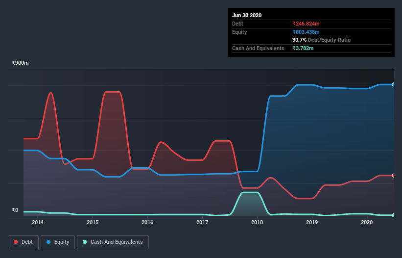Toggle the Debt series legend button
Screen dimensions: 402x258
pyautogui.click(x=24, y=242)
